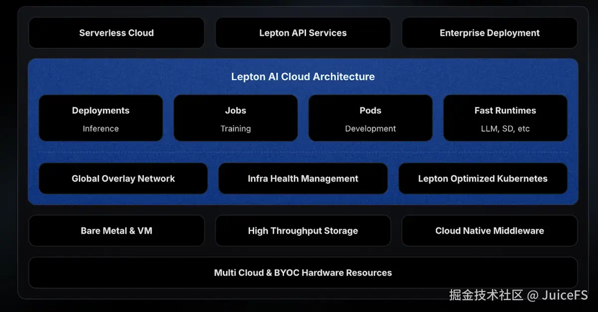Select the Fast Runtimes card
Viewport: 598px width, 312px height.
pos(505,118)
